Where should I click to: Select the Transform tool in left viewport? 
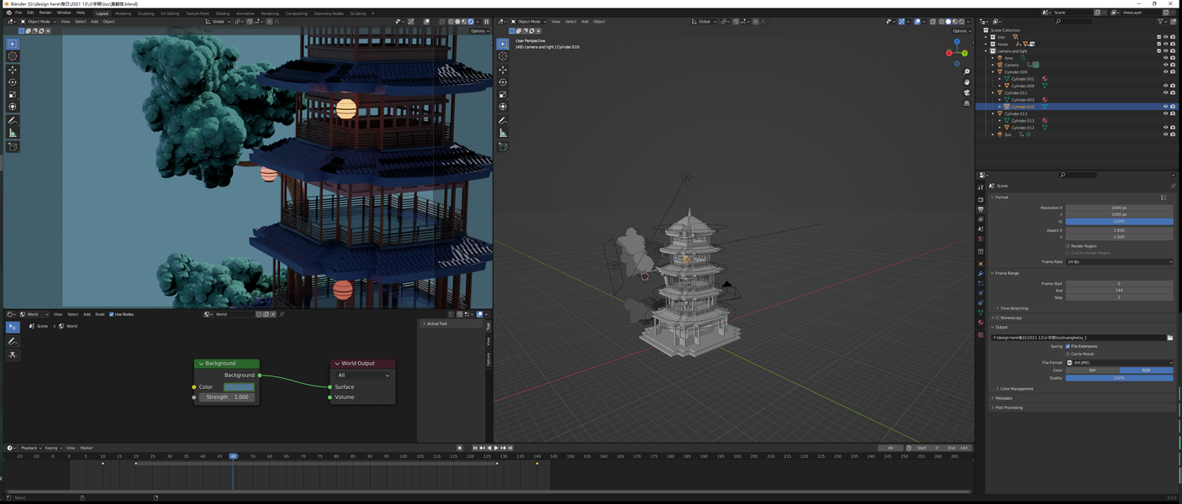pos(13,107)
